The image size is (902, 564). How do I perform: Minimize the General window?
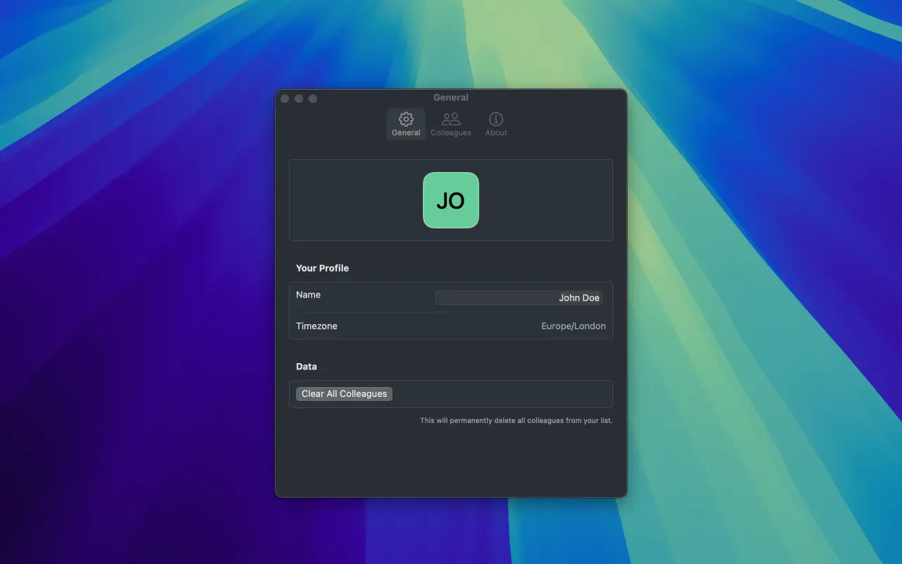[299, 99]
